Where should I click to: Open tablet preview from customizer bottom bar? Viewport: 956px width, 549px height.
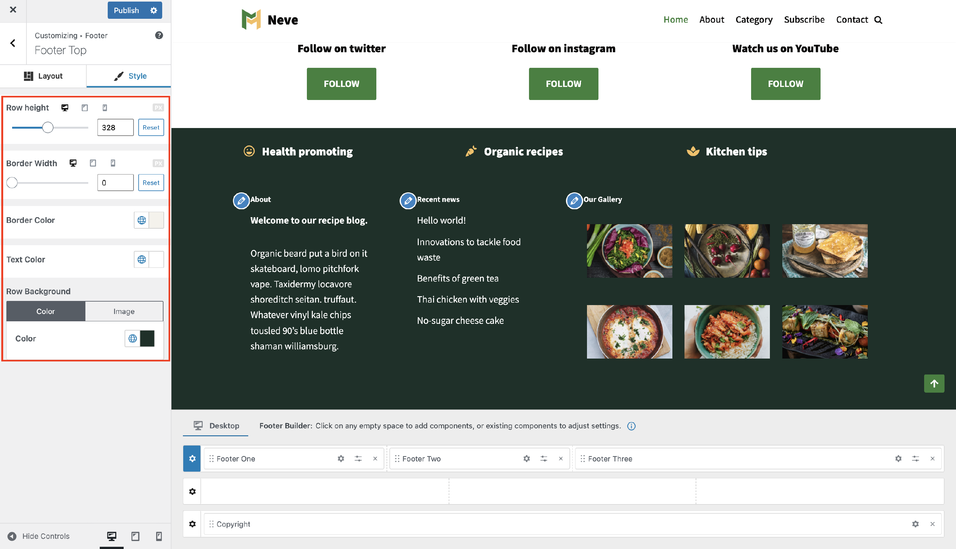(x=135, y=536)
